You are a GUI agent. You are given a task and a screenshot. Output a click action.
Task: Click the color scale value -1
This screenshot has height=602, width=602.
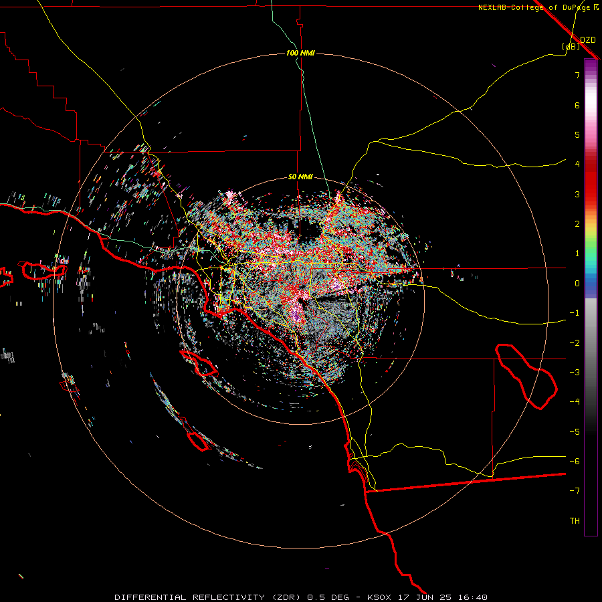[575, 313]
